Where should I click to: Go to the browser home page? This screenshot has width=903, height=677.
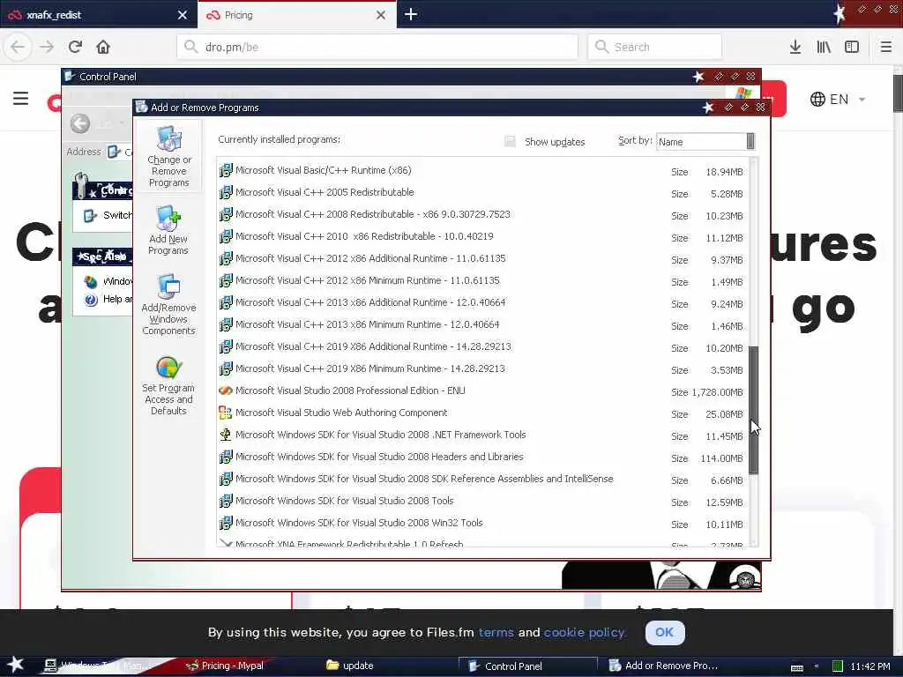(103, 47)
